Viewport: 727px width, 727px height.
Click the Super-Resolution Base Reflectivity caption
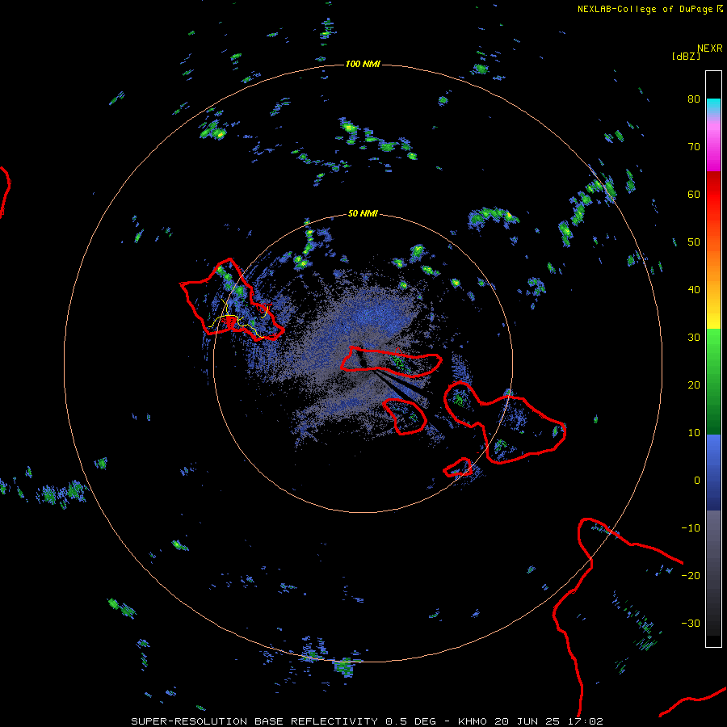point(284,721)
